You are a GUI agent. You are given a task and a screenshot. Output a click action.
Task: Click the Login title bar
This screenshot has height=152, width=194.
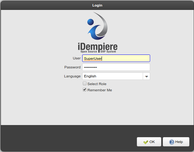[x=97, y=5]
